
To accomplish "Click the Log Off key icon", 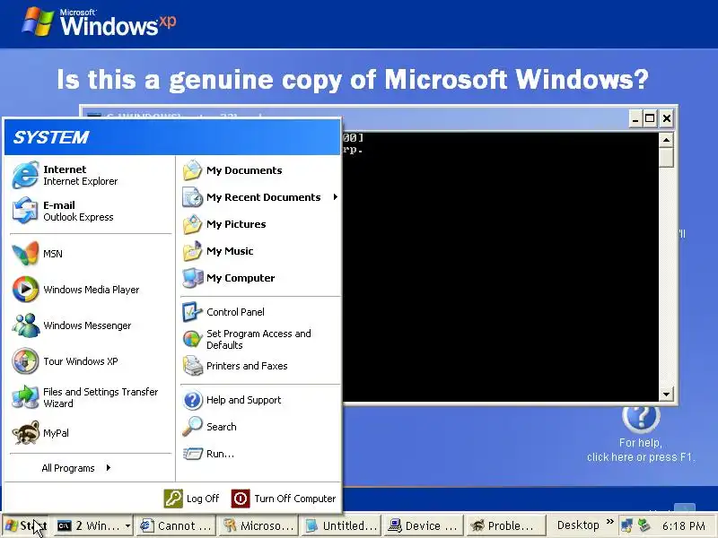I will (x=173, y=499).
